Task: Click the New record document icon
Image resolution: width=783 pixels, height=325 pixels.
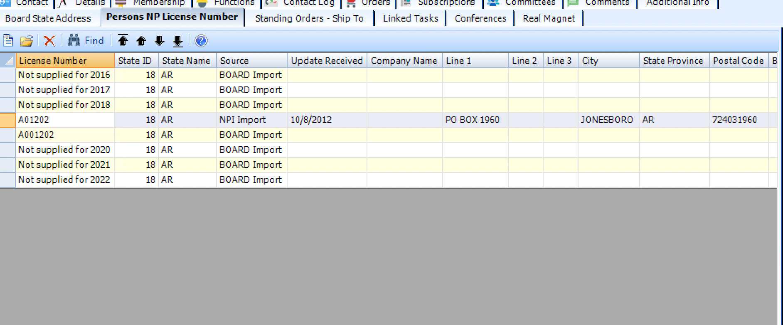Action: [8, 41]
